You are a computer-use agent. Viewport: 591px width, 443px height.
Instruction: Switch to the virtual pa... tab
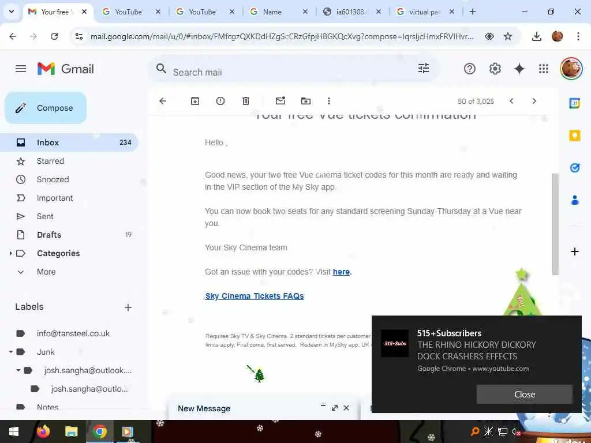425,12
